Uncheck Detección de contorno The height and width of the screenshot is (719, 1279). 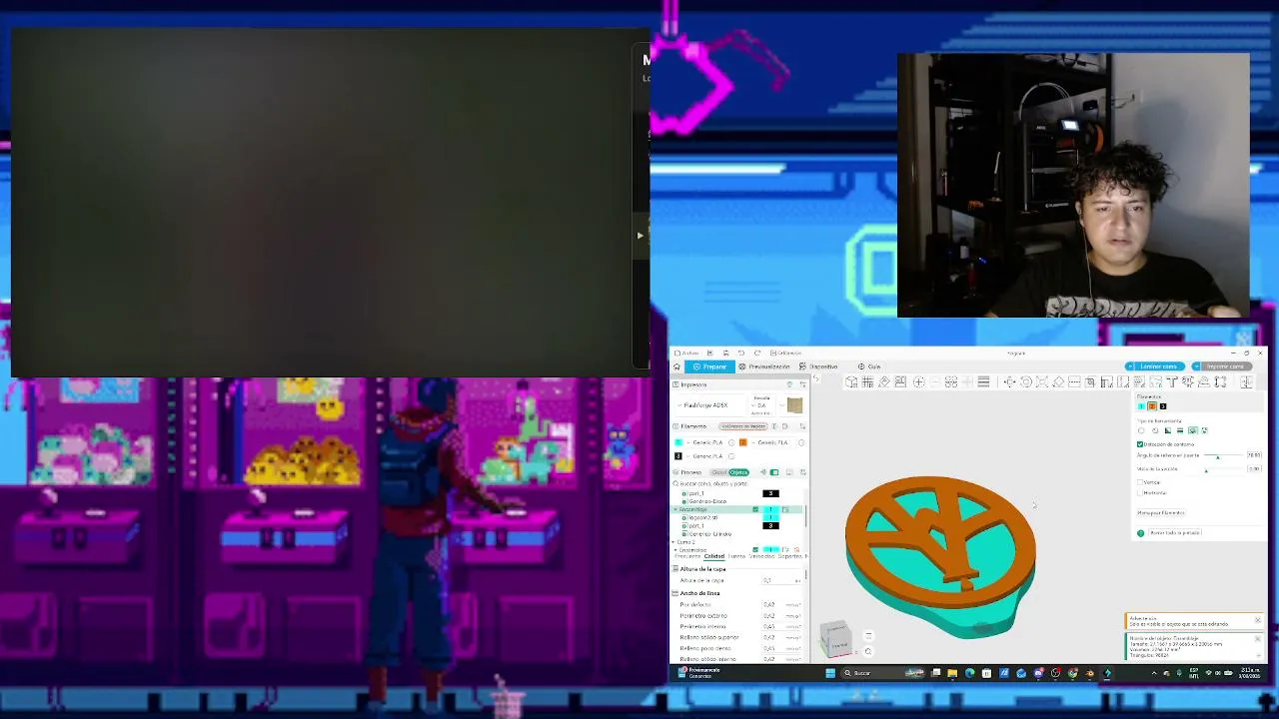click(1140, 444)
